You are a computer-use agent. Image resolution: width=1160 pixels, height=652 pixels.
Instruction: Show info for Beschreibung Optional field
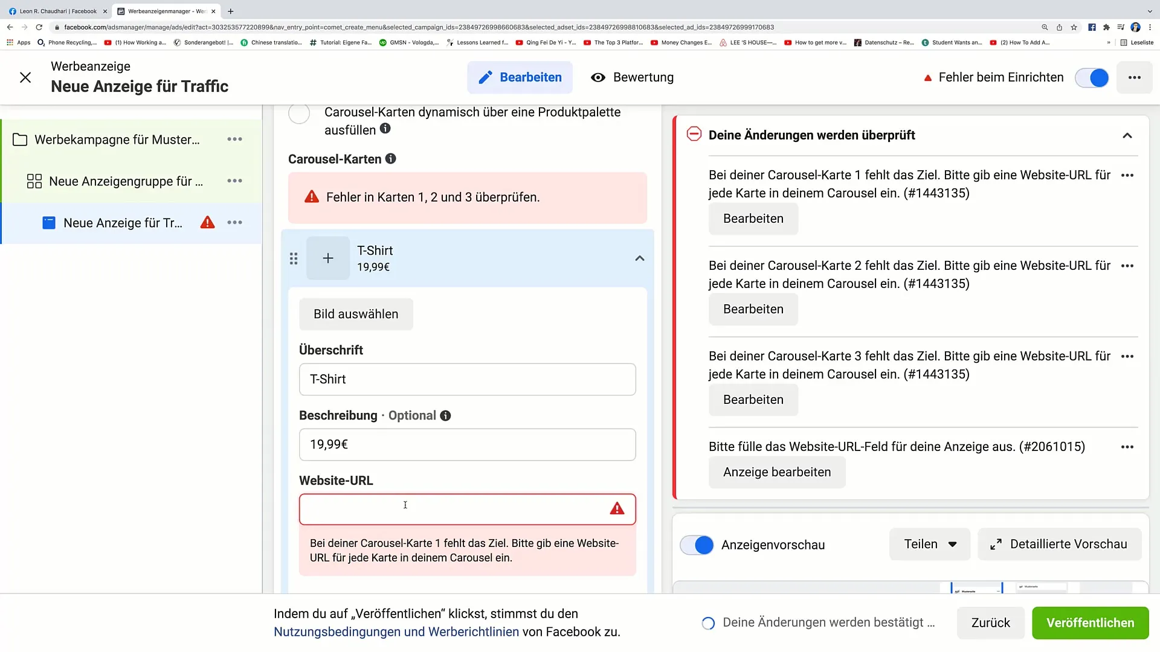point(445,416)
